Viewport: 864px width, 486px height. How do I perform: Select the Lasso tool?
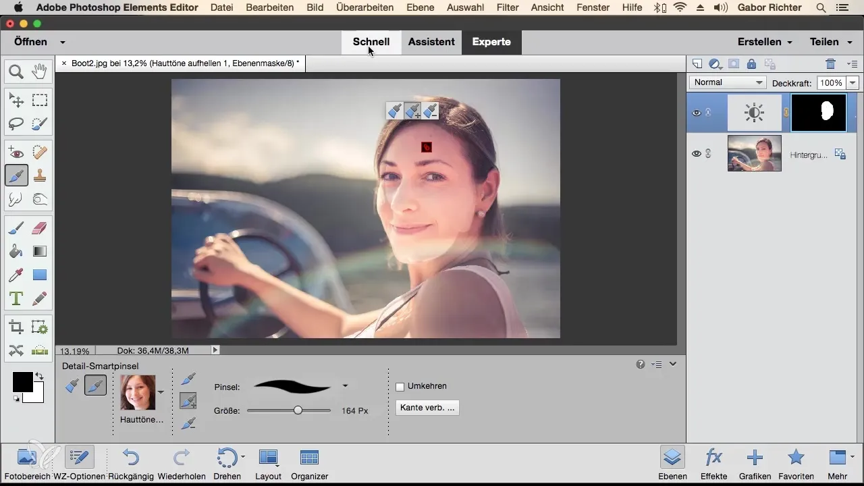point(16,124)
